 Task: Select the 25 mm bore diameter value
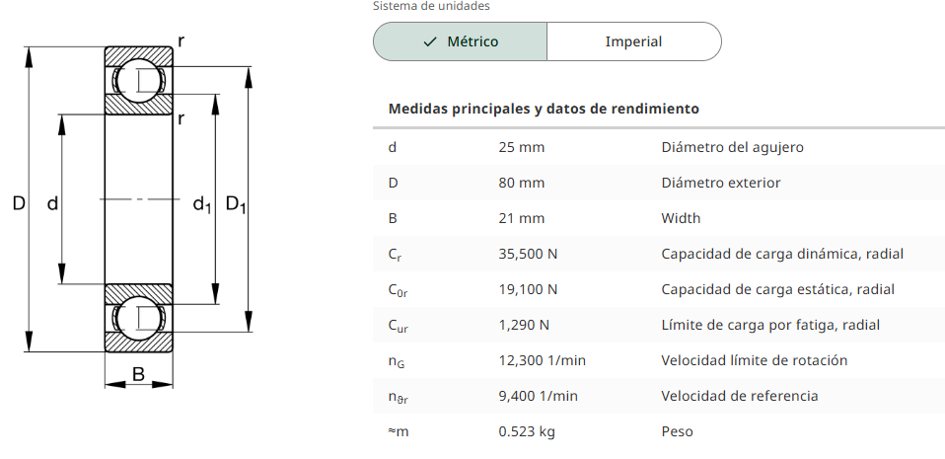(521, 147)
